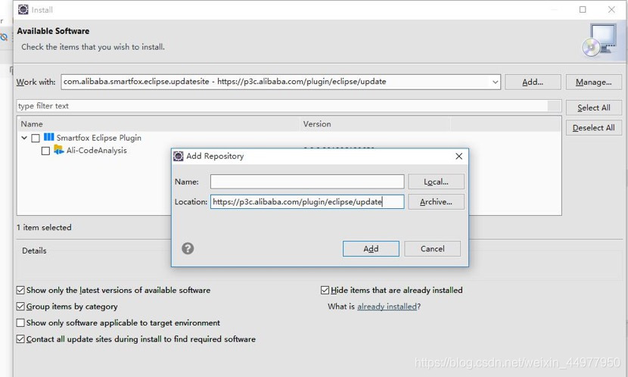Click the Available Software heading

coord(53,31)
